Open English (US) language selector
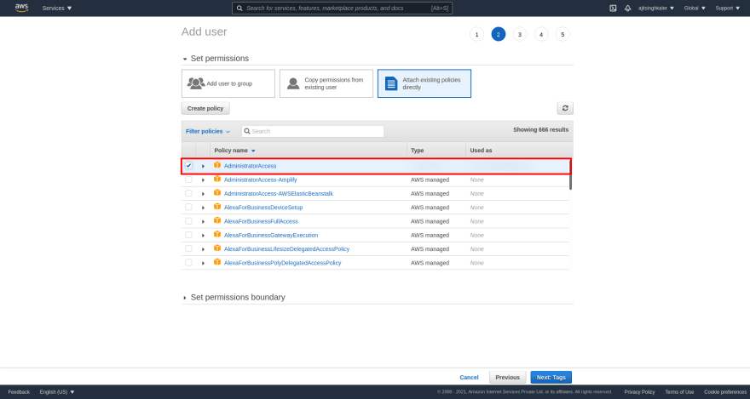This screenshot has width=750, height=399. click(57, 392)
